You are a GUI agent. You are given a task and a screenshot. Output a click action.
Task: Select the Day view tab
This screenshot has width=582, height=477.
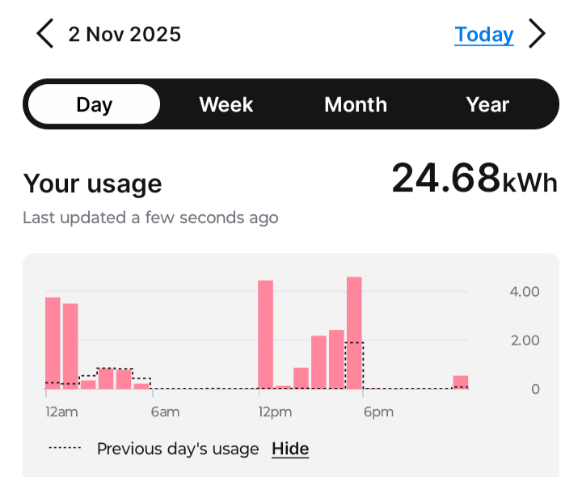(x=94, y=104)
